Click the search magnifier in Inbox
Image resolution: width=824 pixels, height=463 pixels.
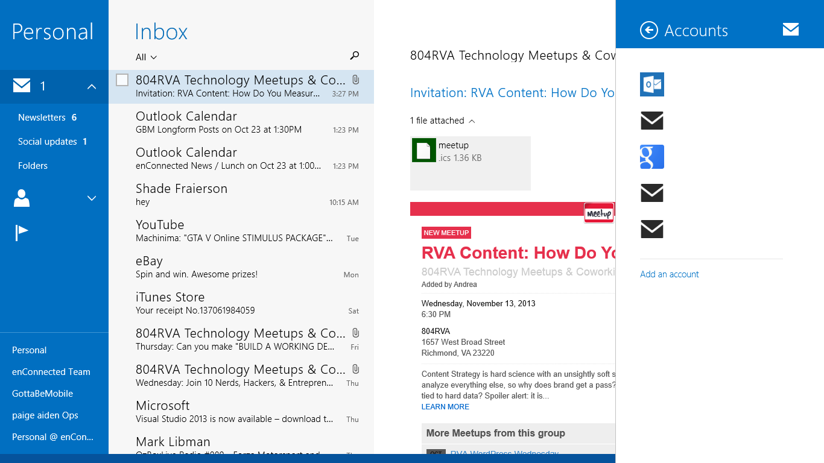(355, 56)
